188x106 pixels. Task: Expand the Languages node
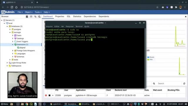(13, 54)
